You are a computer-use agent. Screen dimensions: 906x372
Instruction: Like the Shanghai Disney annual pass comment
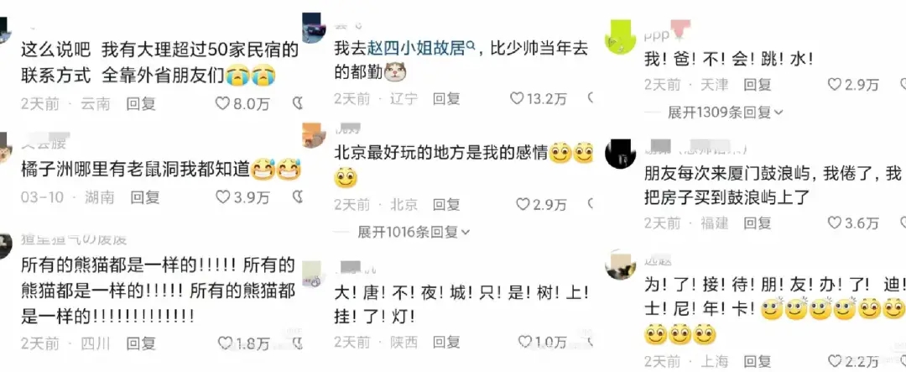(x=835, y=361)
